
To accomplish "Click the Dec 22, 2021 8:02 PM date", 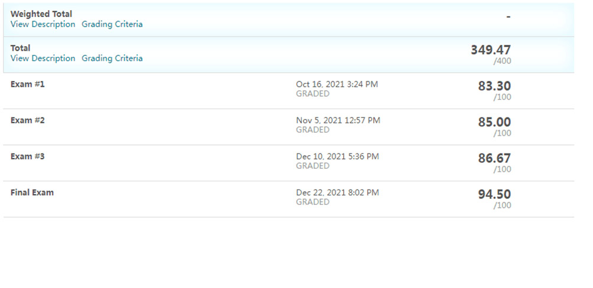I will click(x=337, y=192).
